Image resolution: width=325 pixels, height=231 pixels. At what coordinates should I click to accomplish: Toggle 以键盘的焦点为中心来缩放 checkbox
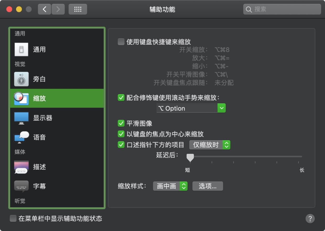[121, 134]
